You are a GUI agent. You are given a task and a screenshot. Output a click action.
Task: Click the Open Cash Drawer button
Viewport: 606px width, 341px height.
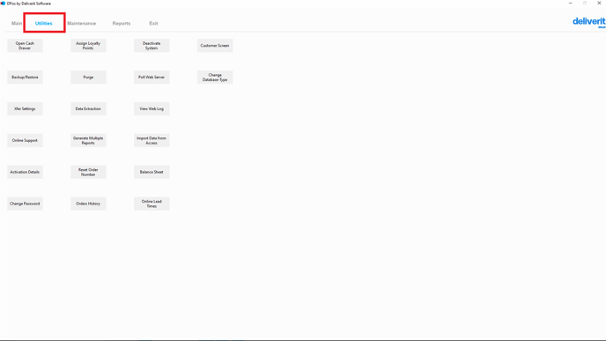coord(25,46)
